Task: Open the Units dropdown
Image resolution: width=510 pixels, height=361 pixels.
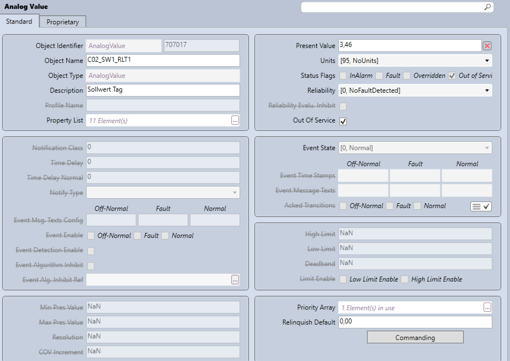Action: [x=415, y=61]
